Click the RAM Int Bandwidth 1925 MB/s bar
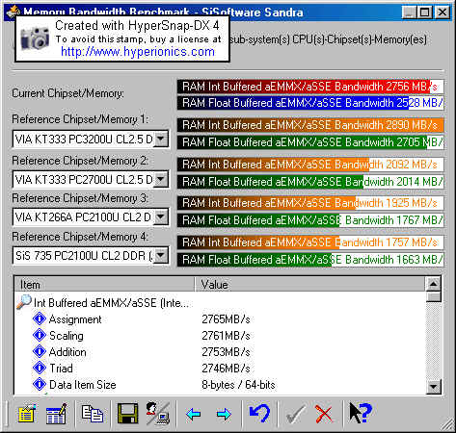The height and width of the screenshot is (433, 456). pyautogui.click(x=310, y=203)
